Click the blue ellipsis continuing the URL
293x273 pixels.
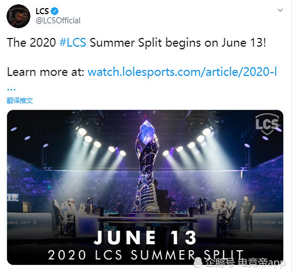click(11, 90)
